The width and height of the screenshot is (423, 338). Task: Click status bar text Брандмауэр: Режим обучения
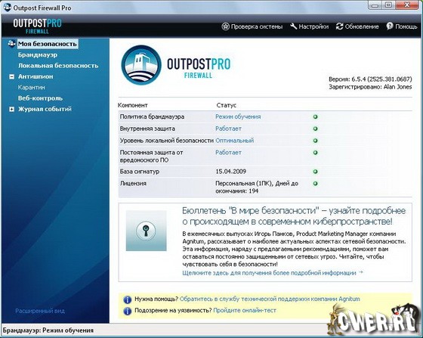coord(48,330)
